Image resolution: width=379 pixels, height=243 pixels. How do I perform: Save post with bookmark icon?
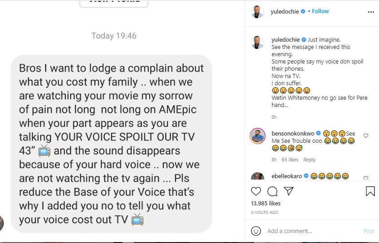(370, 191)
